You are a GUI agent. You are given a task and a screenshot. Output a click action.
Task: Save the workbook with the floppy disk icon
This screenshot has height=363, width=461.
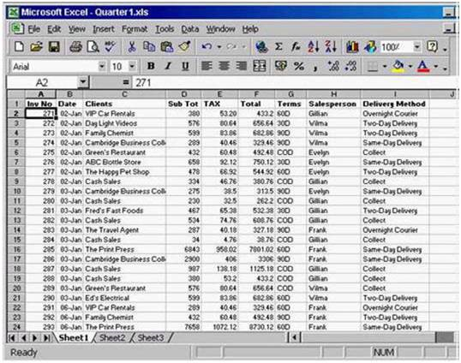click(x=54, y=47)
